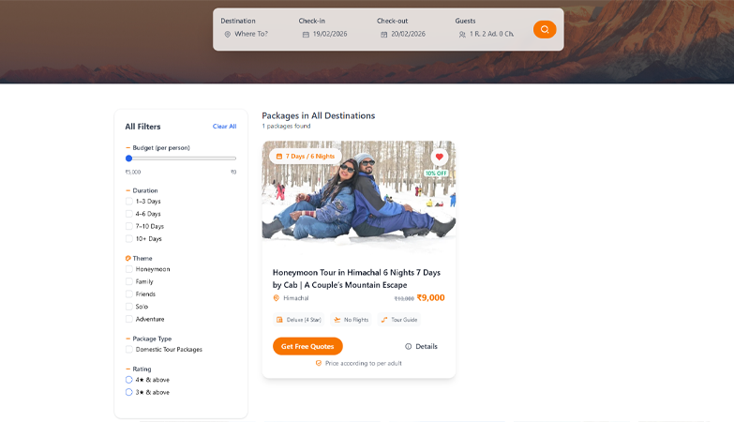
Task: Click the destination location pin icon
Action: [227, 35]
